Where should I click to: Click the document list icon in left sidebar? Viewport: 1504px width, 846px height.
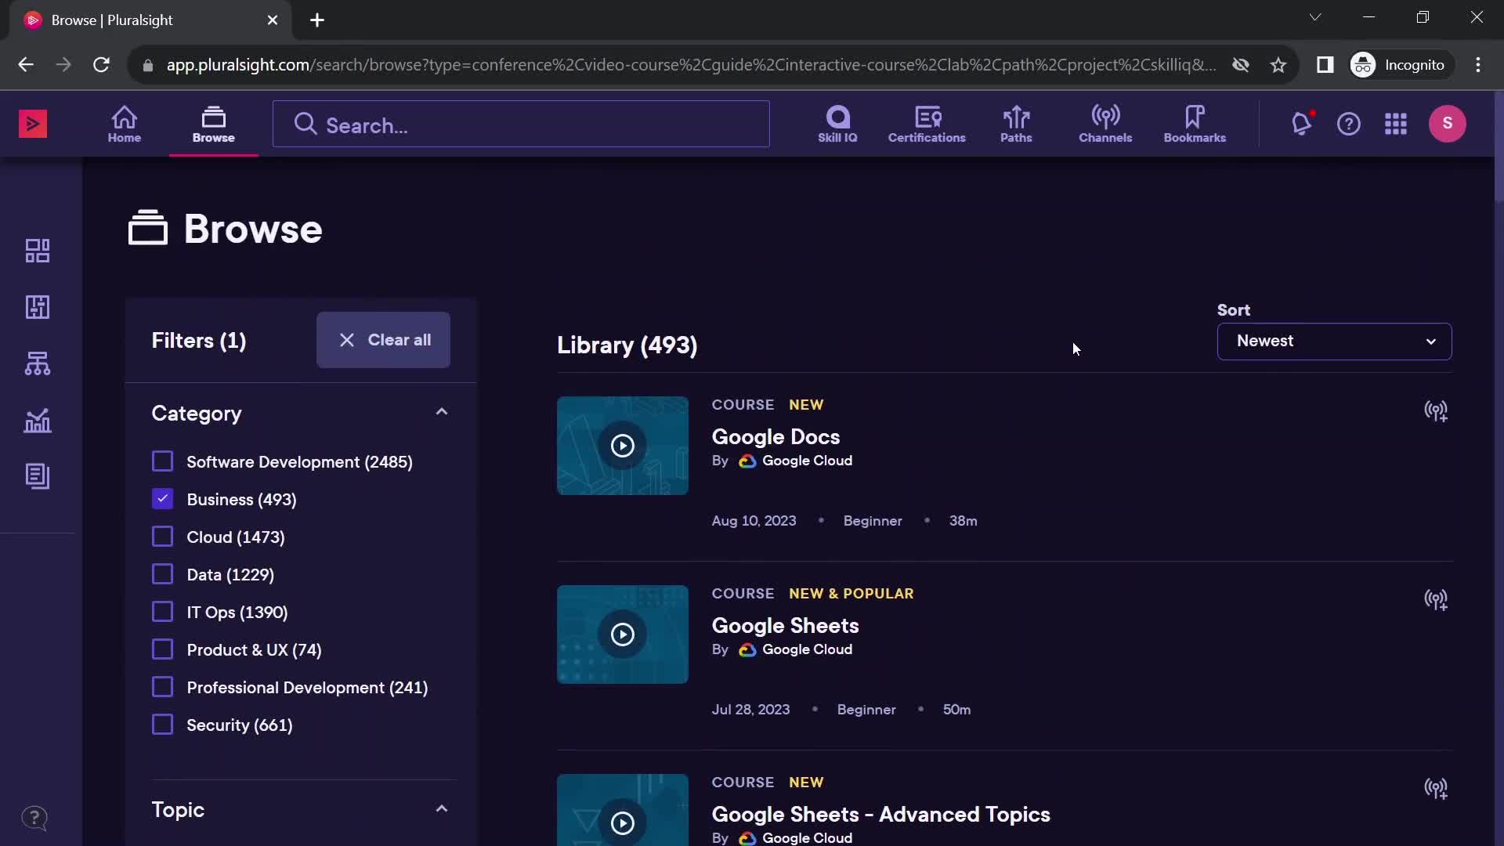point(38,476)
